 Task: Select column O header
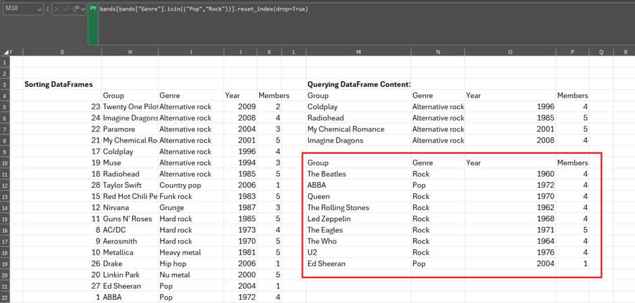(x=510, y=52)
